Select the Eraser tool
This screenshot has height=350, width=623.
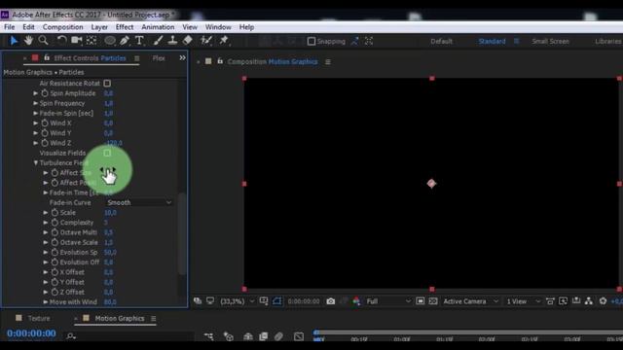188,41
